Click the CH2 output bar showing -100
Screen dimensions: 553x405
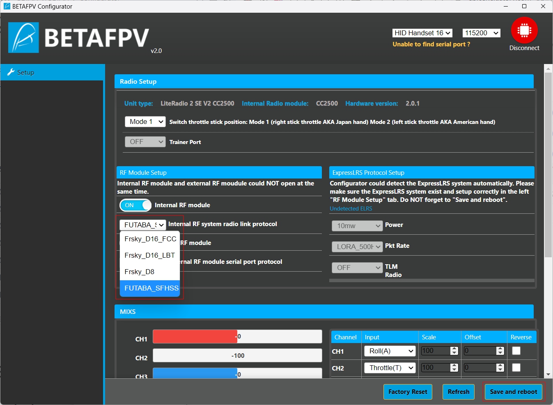pyautogui.click(x=237, y=355)
